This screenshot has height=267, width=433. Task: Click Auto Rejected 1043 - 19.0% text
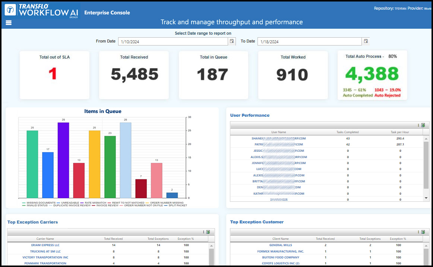[388, 92]
